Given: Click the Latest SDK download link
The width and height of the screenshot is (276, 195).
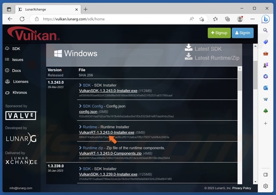Looking at the screenshot, I should tap(203, 48).
